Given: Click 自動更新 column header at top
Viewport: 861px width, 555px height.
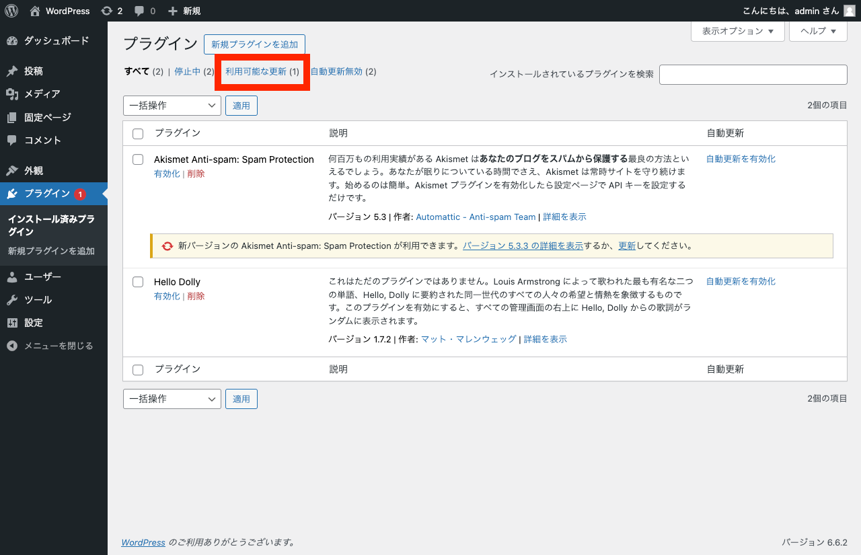Looking at the screenshot, I should click(725, 133).
